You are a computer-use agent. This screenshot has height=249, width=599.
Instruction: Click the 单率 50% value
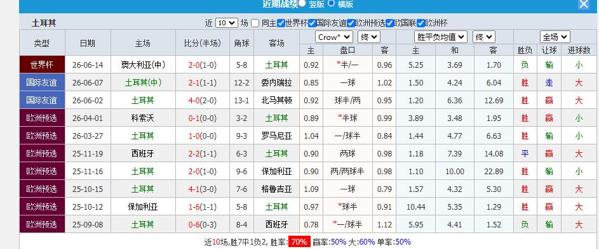pyautogui.click(x=403, y=242)
